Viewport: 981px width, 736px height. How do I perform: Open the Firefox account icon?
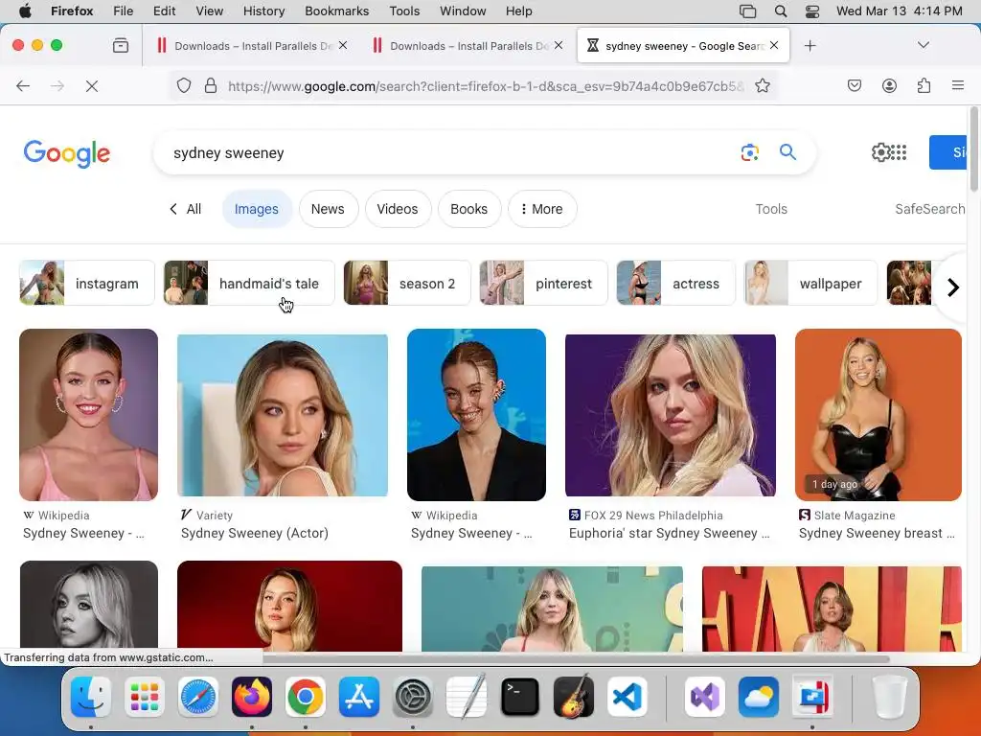click(x=889, y=85)
